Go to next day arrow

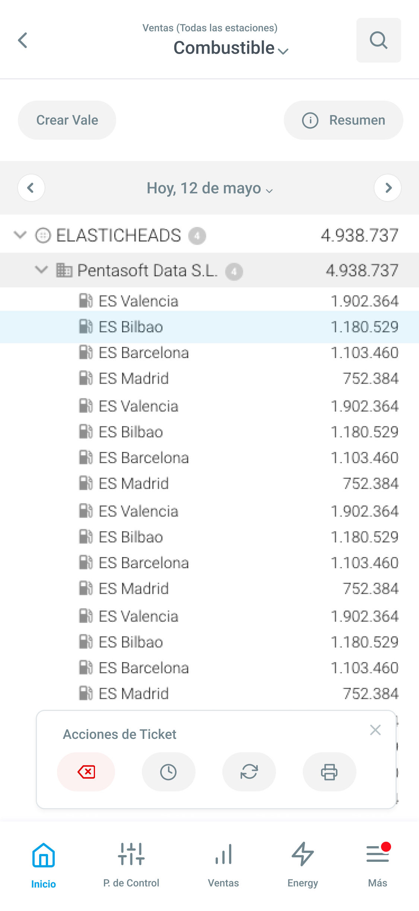388,188
